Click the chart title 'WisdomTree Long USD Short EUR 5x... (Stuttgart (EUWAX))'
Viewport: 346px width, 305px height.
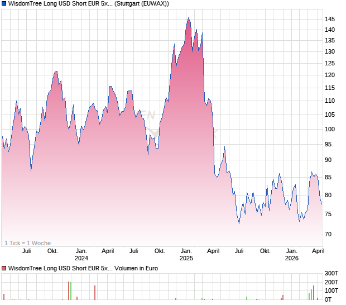[x=89, y=3]
